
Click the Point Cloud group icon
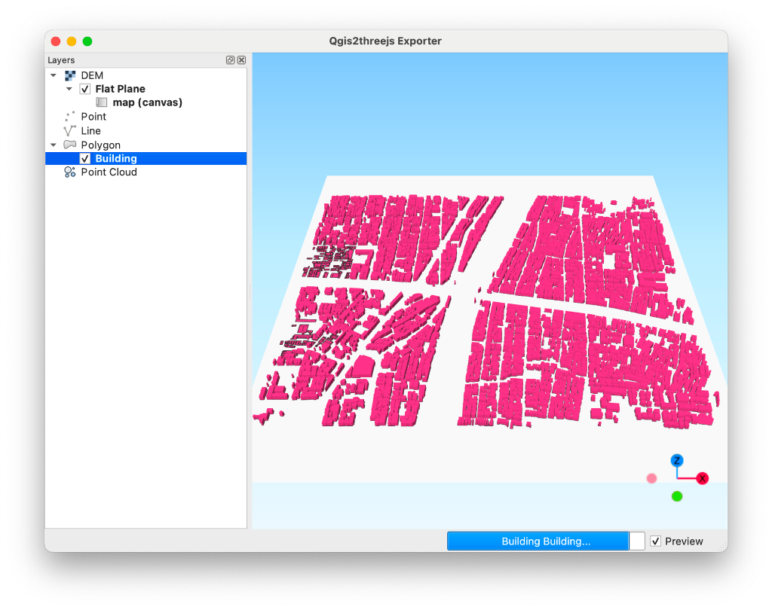pos(70,172)
